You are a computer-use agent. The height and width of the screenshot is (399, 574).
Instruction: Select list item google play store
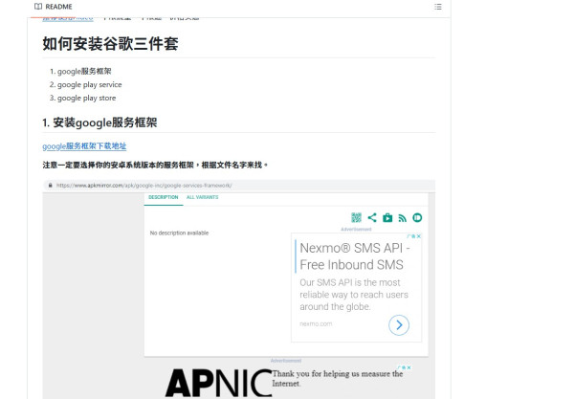[x=86, y=99]
